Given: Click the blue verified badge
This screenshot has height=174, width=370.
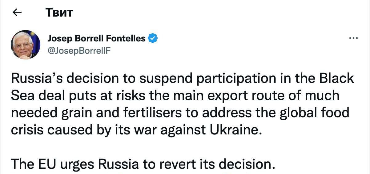Looking at the screenshot, I should point(153,38).
